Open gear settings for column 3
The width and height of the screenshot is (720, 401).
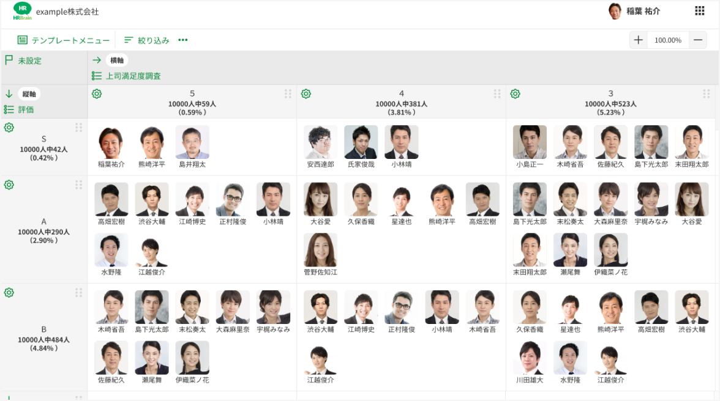pos(516,94)
